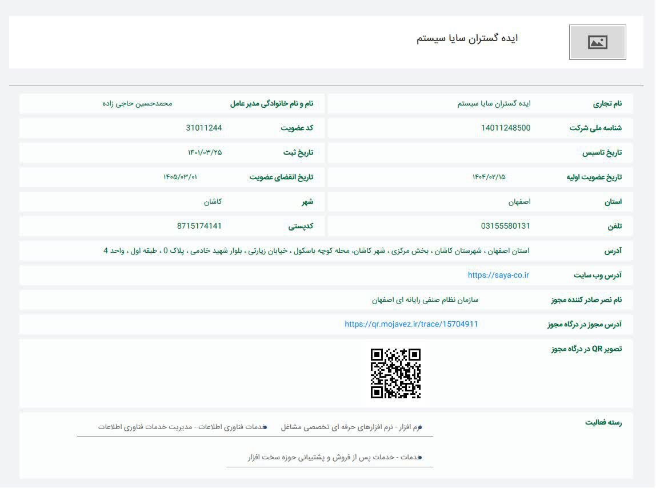Select the national ID number 14011248500
The width and height of the screenshot is (656, 489).
(505, 128)
